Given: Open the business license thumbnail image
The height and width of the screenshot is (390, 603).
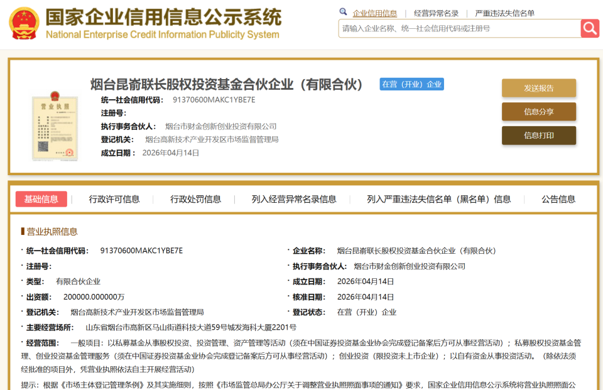Looking at the screenshot, I should [55, 126].
